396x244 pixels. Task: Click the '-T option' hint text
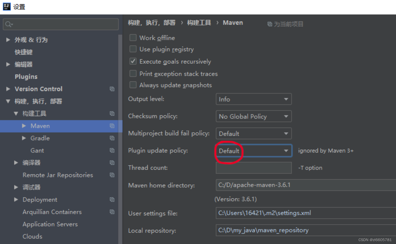(310, 168)
